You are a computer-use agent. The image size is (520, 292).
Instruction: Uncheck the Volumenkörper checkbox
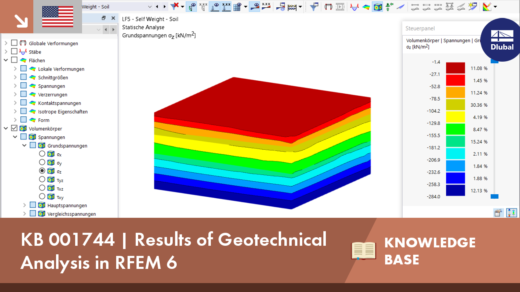14,128
